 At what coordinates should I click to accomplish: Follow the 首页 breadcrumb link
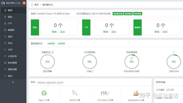point(37,5)
